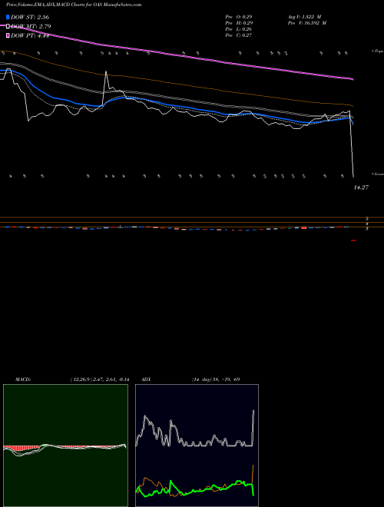
Task: Click the DOW MT: 2.79 label
Action: pos(31,27)
